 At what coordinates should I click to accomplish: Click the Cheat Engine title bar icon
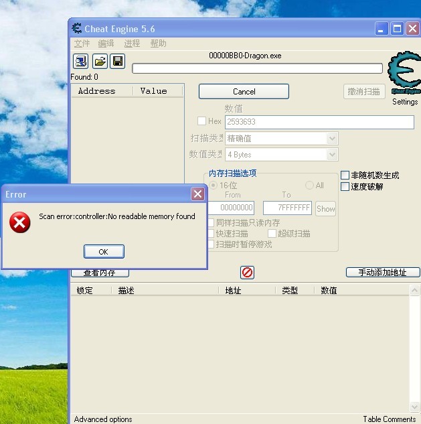click(77, 28)
